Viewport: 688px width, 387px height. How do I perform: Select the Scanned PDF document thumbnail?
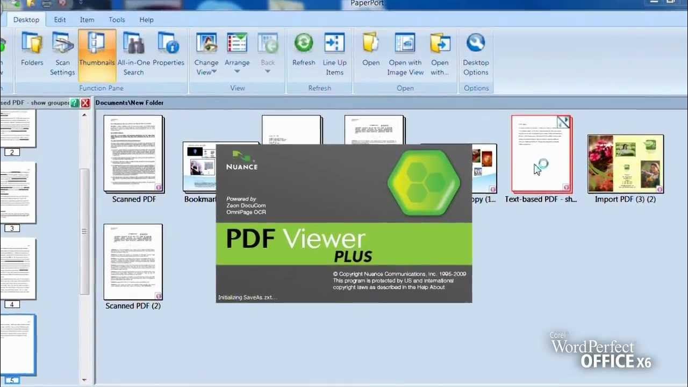134,154
